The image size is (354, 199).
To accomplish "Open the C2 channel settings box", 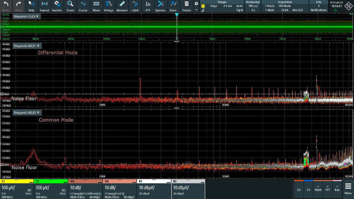I will (51, 189).
